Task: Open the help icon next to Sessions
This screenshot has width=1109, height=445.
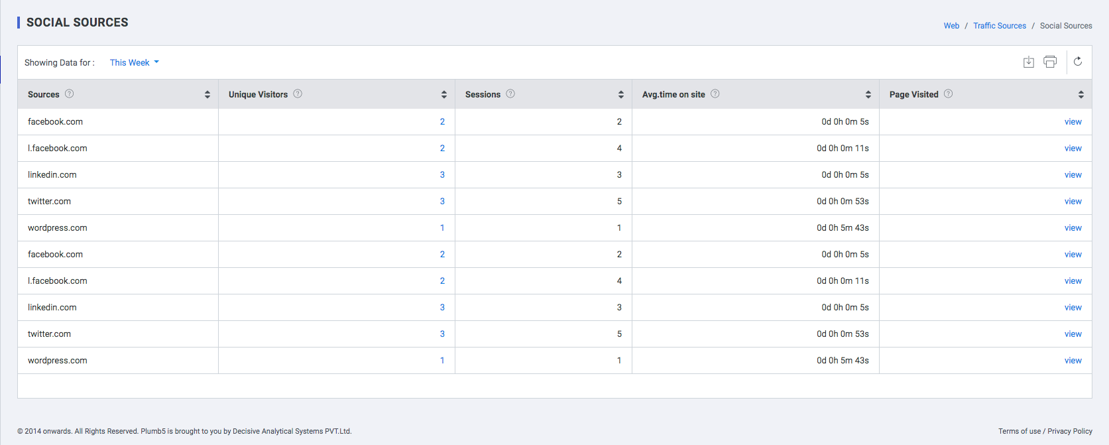Action: tap(510, 94)
